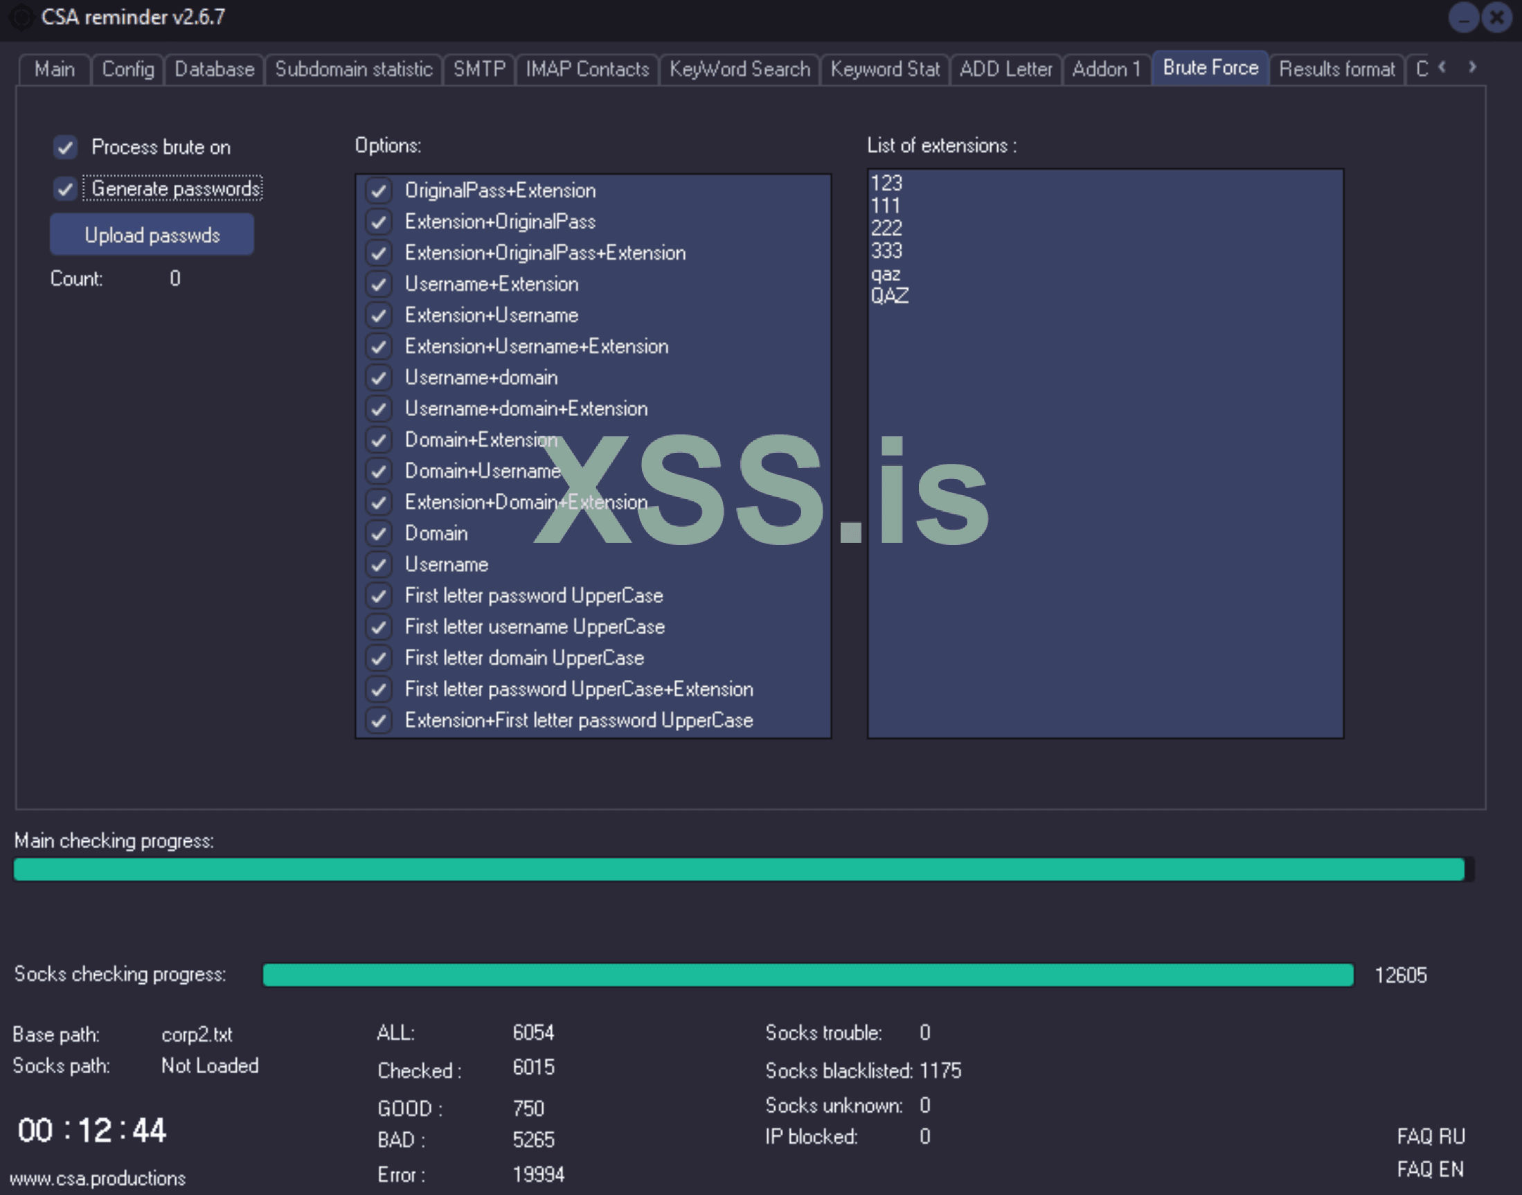Uncheck Generate passwords option
The image size is (1522, 1195).
(65, 189)
